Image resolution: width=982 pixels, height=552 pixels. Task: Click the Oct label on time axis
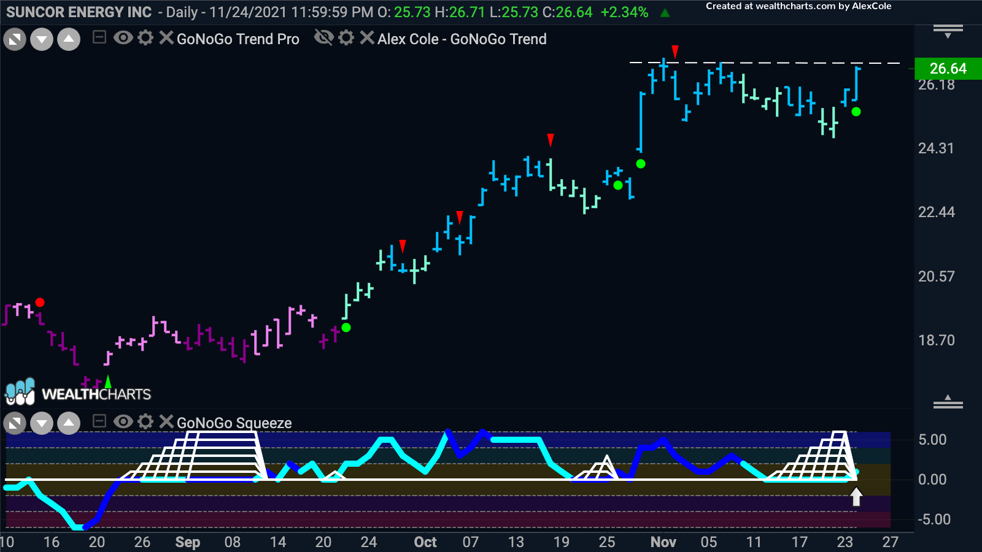(425, 542)
